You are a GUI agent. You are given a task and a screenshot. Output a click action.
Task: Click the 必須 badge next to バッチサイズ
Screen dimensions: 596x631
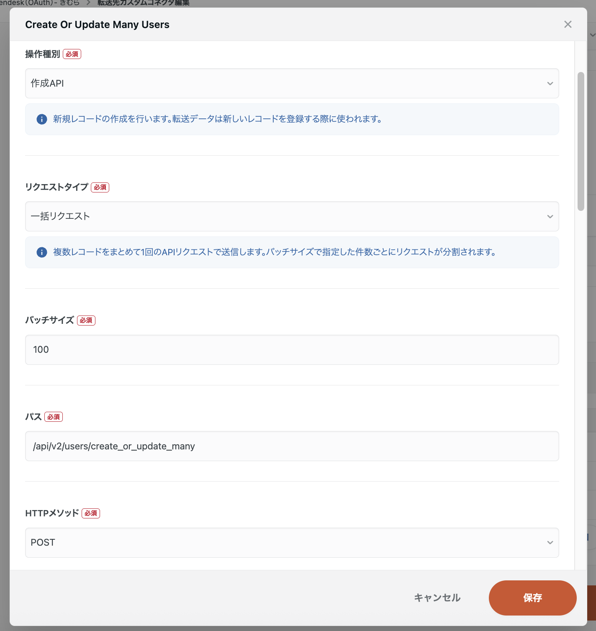pyautogui.click(x=86, y=321)
